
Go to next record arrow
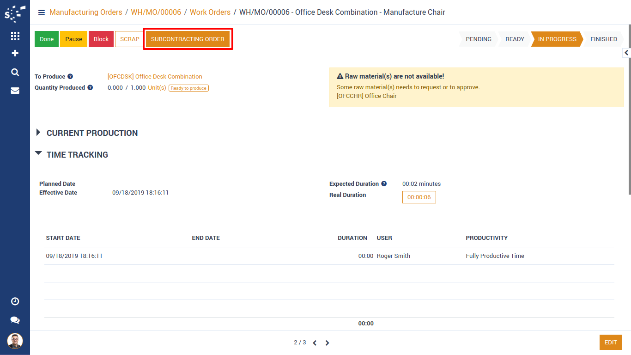[327, 343]
